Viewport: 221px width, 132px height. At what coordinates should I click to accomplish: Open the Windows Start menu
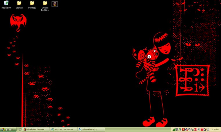point(8,129)
